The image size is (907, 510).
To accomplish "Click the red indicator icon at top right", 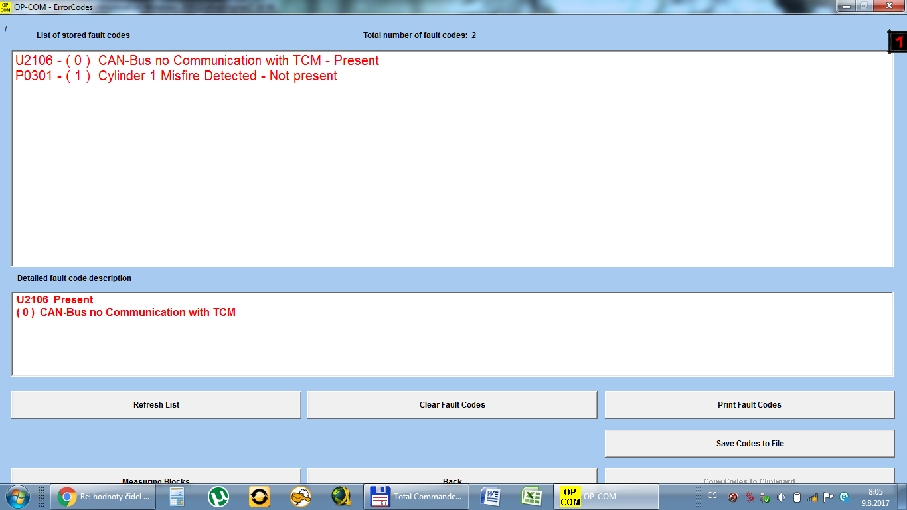I will [x=898, y=42].
